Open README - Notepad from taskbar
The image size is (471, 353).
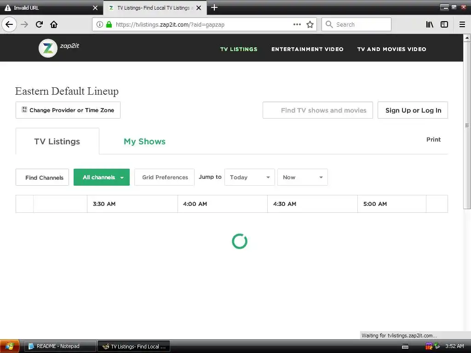tap(60, 347)
